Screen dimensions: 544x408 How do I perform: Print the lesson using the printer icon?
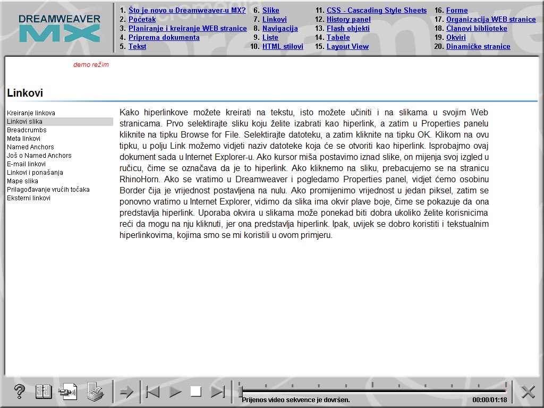(95, 392)
